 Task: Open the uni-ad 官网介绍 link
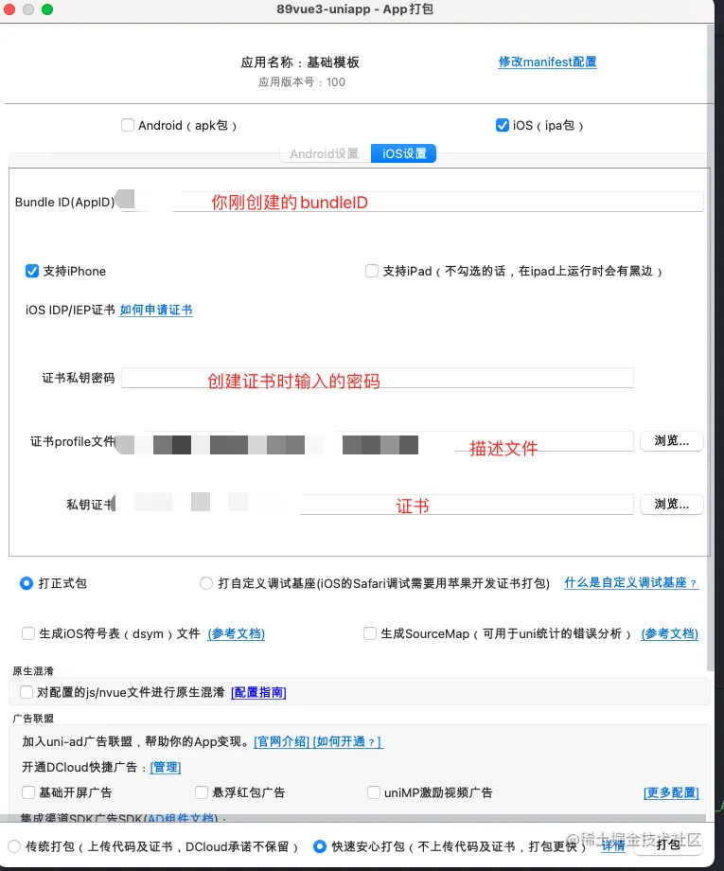point(281,741)
